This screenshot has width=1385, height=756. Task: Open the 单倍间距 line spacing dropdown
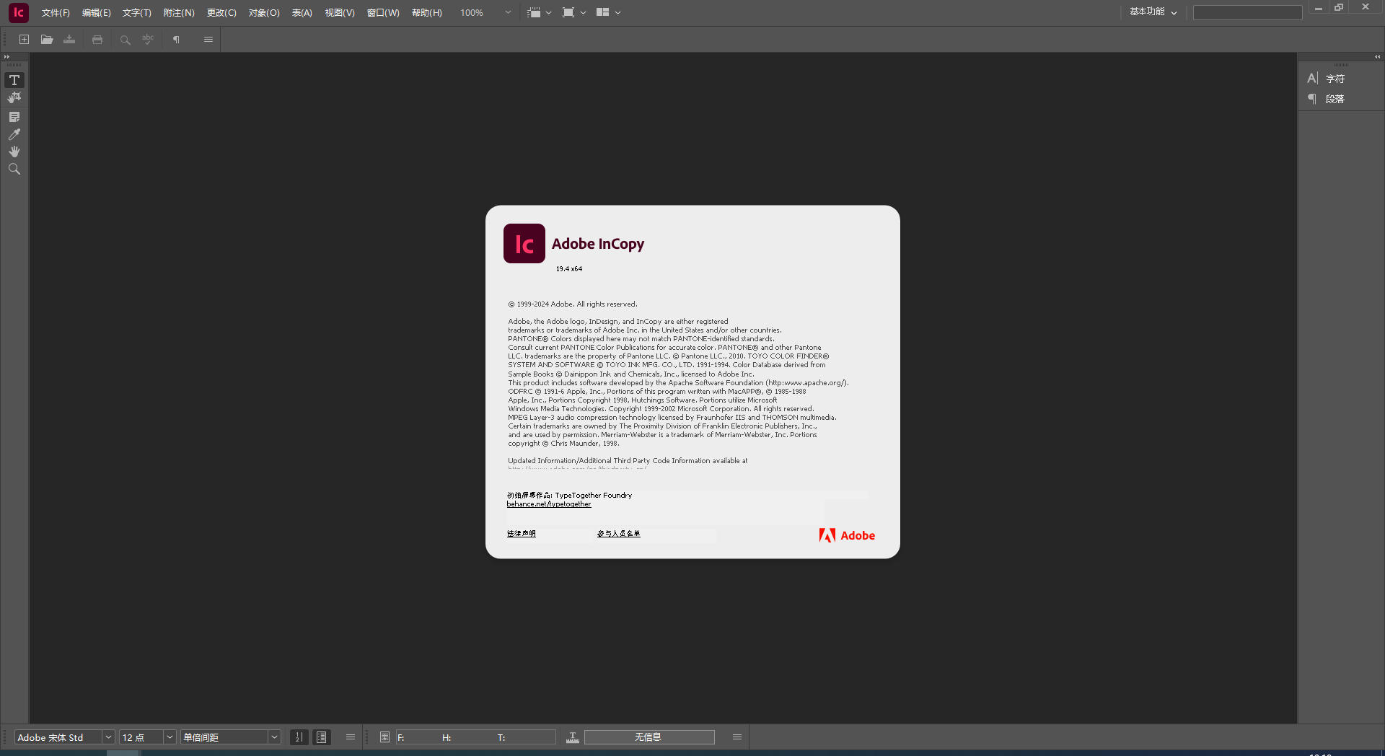[x=274, y=737]
